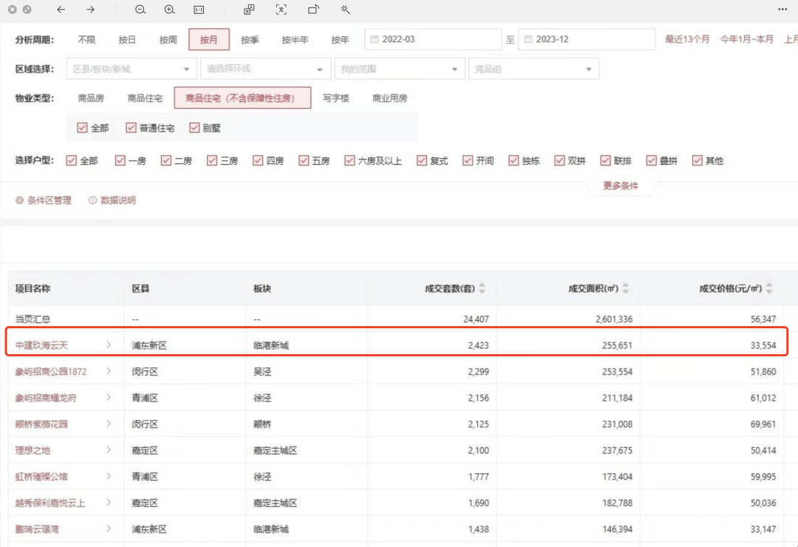Select the 按季 analysis period tab

coord(250,39)
